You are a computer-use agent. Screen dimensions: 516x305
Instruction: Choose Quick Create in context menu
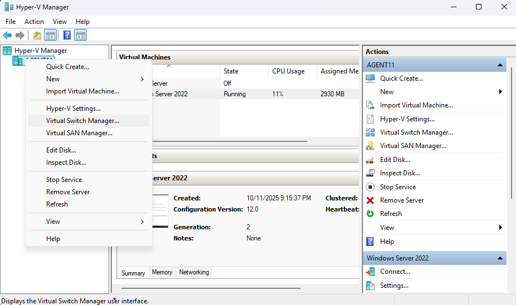tap(89, 67)
